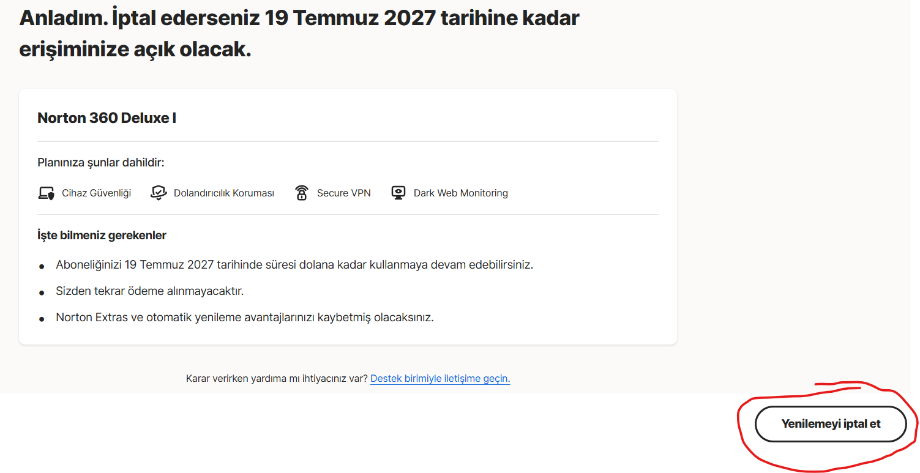Click the Dark Web Monitoring monitor icon
920x473 pixels.
tap(398, 193)
